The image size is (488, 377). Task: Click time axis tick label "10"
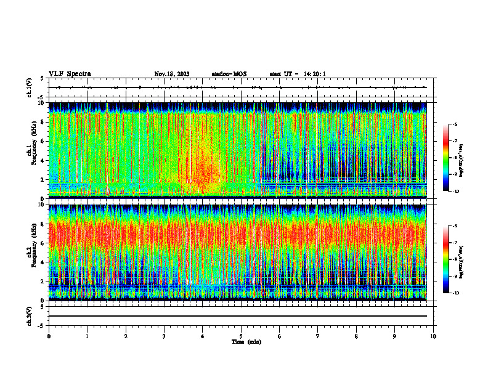[x=433, y=336]
